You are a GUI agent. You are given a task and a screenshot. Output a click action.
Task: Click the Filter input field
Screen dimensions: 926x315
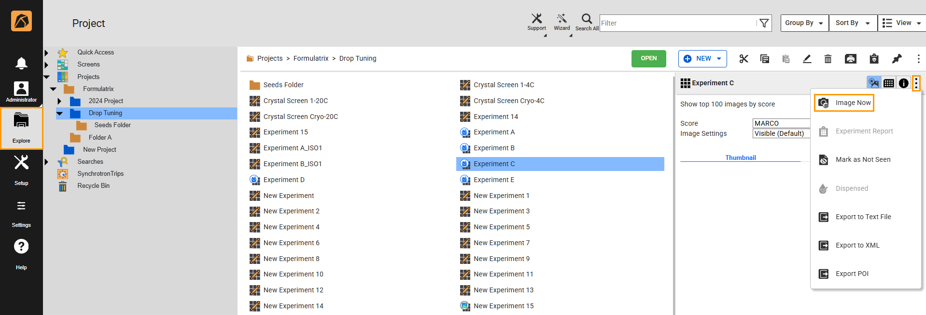click(677, 23)
